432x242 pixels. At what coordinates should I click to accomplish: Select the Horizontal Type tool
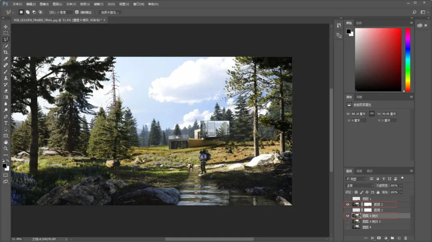6,123
